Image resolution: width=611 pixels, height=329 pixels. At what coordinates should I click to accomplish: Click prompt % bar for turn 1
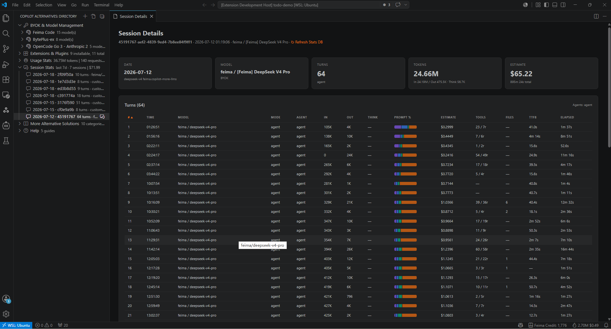click(406, 127)
